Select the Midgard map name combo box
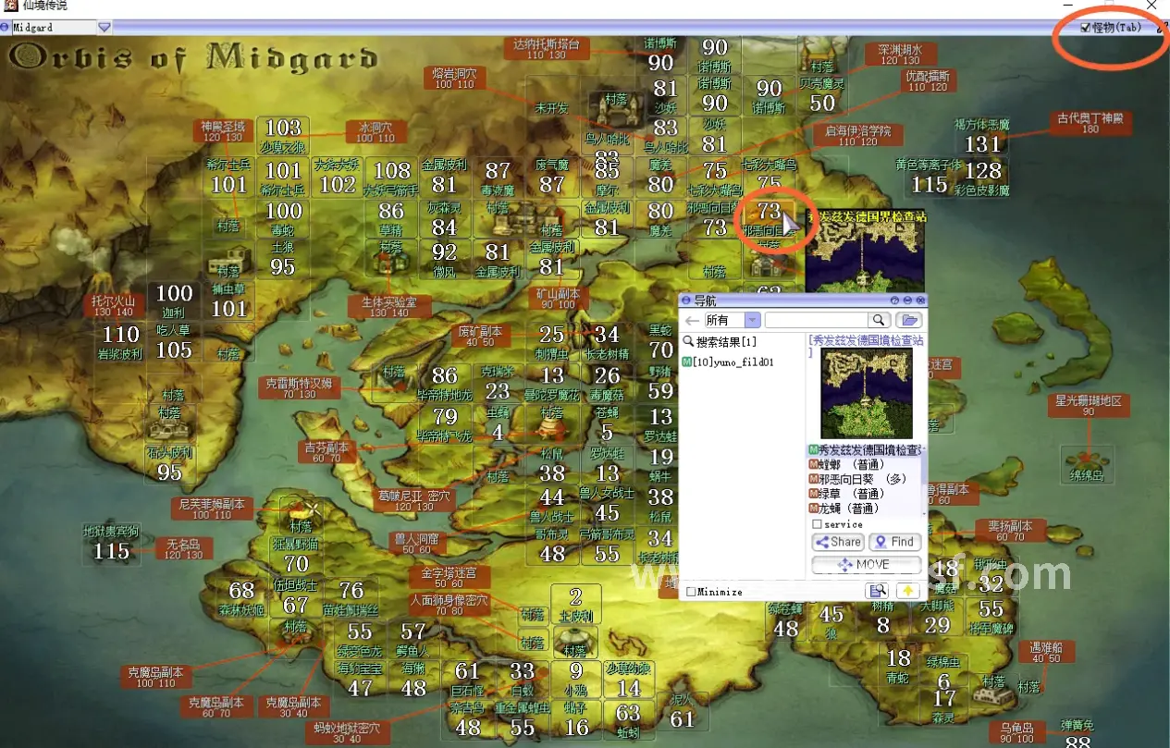 [x=52, y=28]
